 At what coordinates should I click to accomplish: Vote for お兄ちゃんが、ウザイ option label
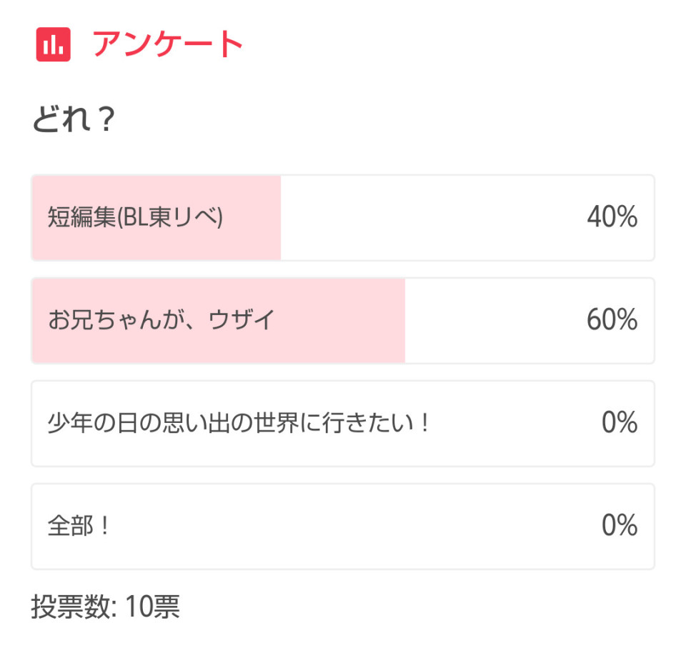click(x=161, y=319)
